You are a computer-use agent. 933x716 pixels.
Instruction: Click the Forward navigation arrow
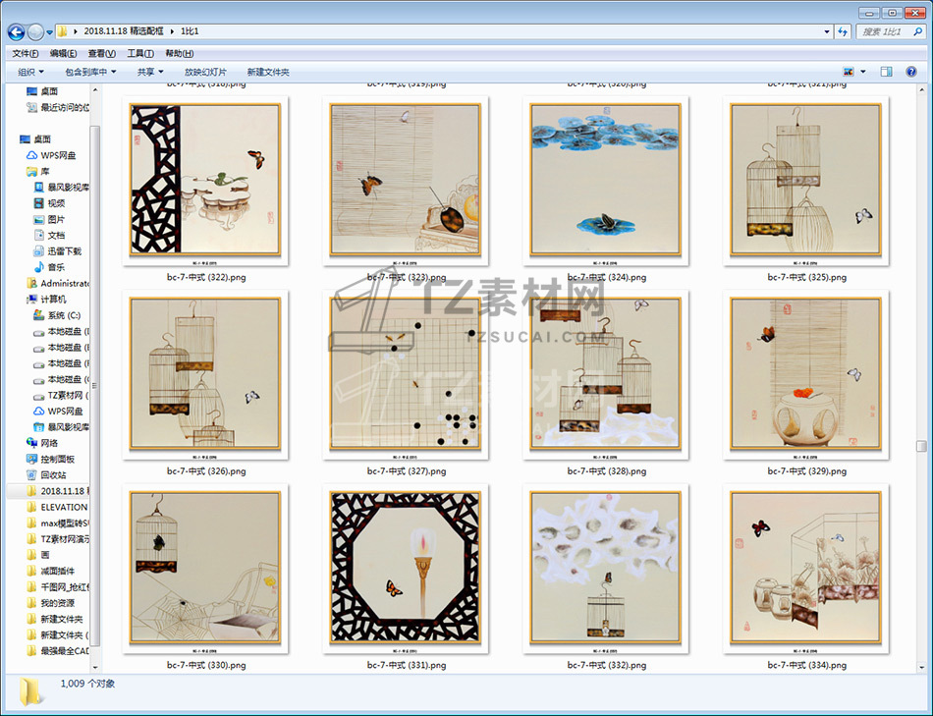(x=35, y=31)
